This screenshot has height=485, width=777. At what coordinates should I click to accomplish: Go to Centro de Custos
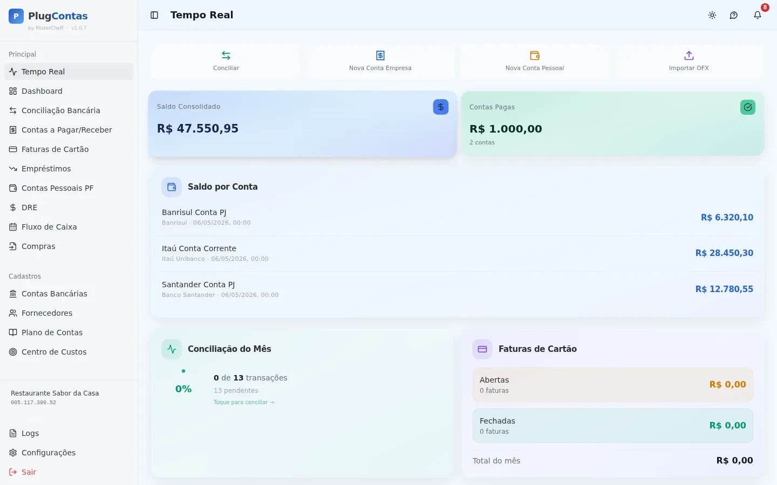coord(69,352)
